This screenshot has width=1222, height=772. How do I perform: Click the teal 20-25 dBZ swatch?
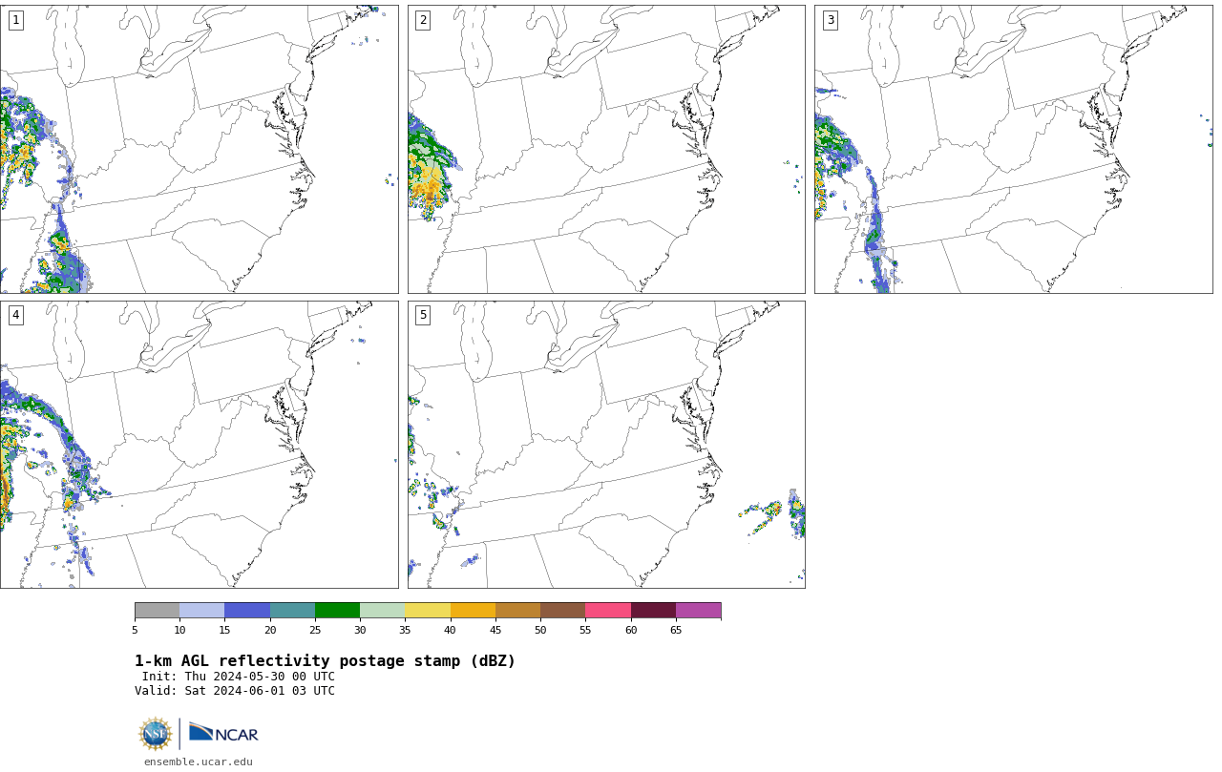pos(292,611)
